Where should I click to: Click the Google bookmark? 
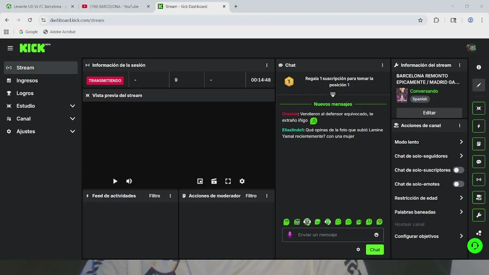28,32
